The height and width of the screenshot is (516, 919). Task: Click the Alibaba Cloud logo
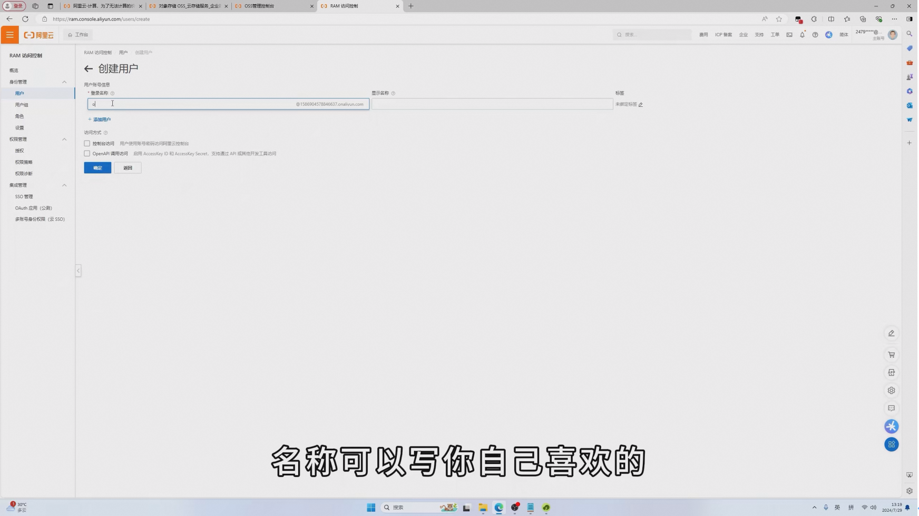[x=39, y=35]
